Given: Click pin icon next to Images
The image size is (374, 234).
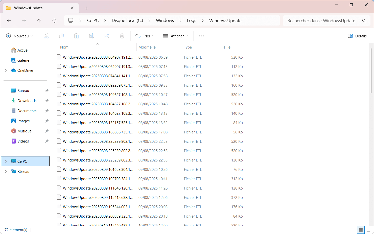Looking at the screenshot, I should pyautogui.click(x=47, y=121).
